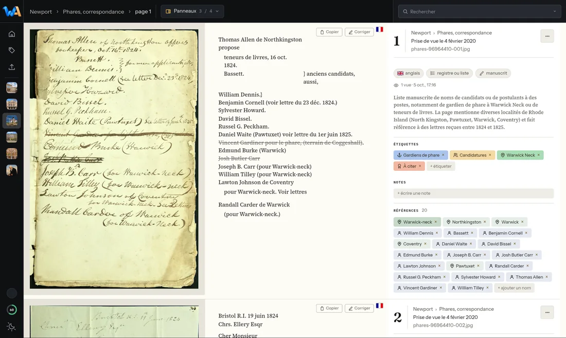This screenshot has width=566, height=338.
Task: Click the anglais language tag
Action: point(409,73)
